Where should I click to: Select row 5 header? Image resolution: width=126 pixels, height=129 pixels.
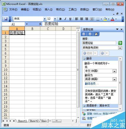tap(6, 49)
